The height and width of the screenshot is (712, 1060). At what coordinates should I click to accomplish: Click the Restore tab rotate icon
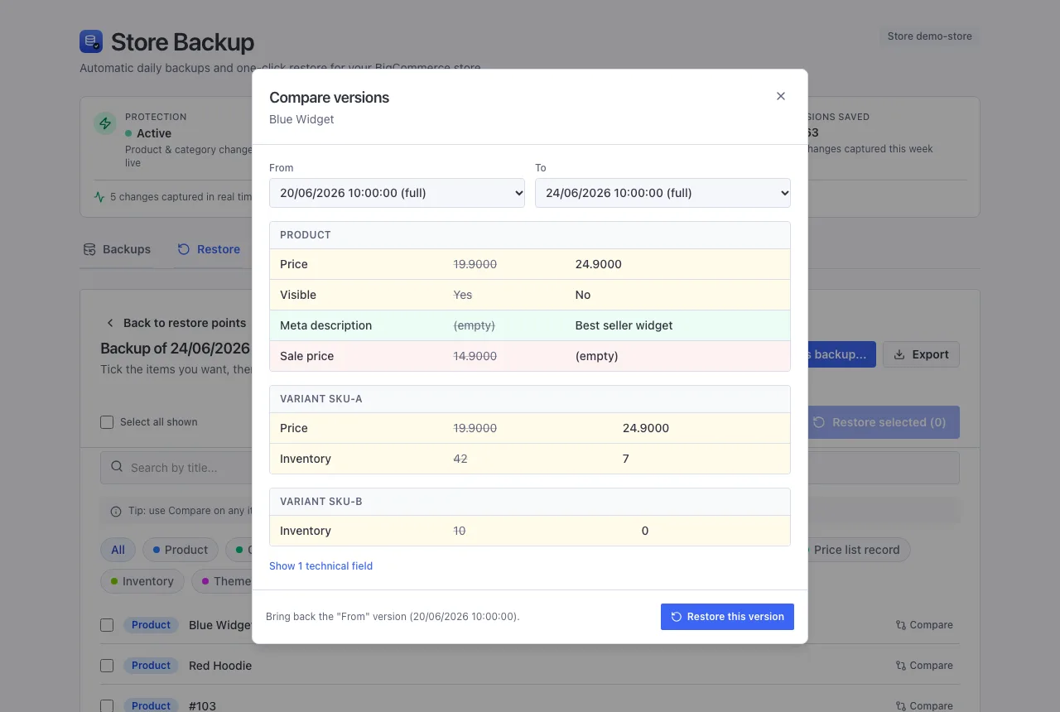[184, 249]
